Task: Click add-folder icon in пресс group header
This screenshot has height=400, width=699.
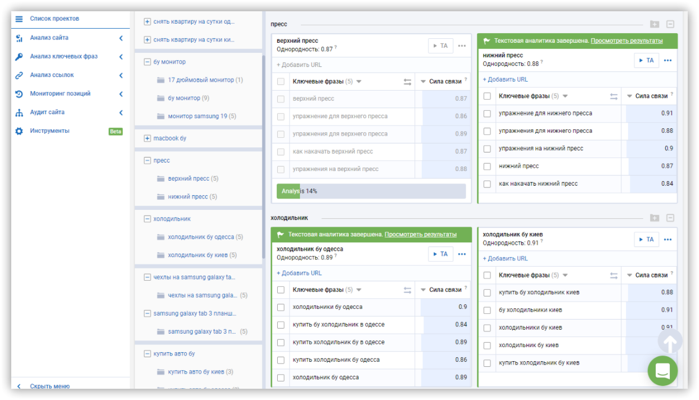Action: [655, 24]
